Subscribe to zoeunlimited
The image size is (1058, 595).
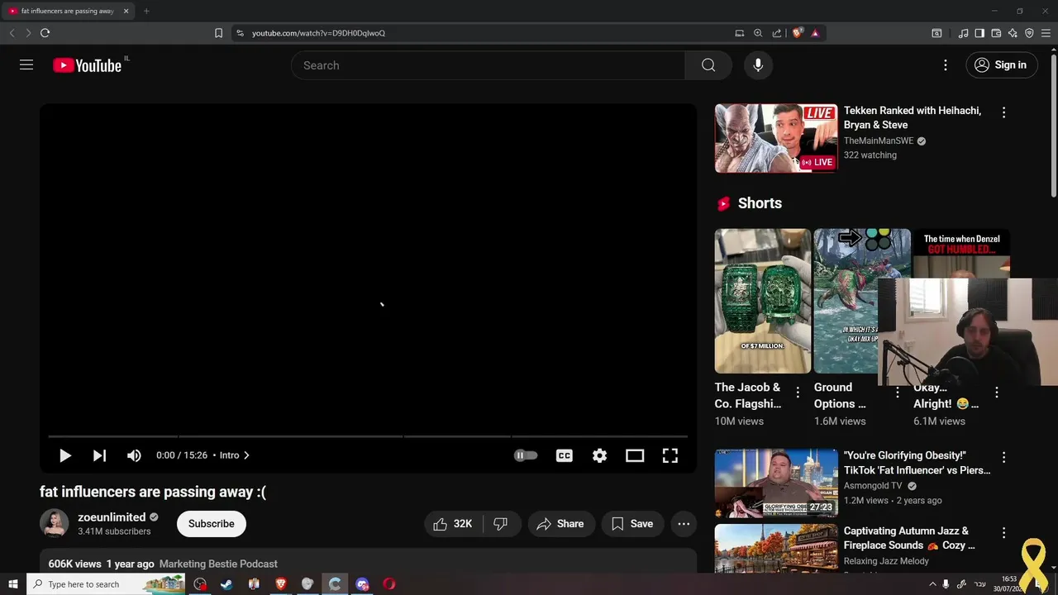211,524
